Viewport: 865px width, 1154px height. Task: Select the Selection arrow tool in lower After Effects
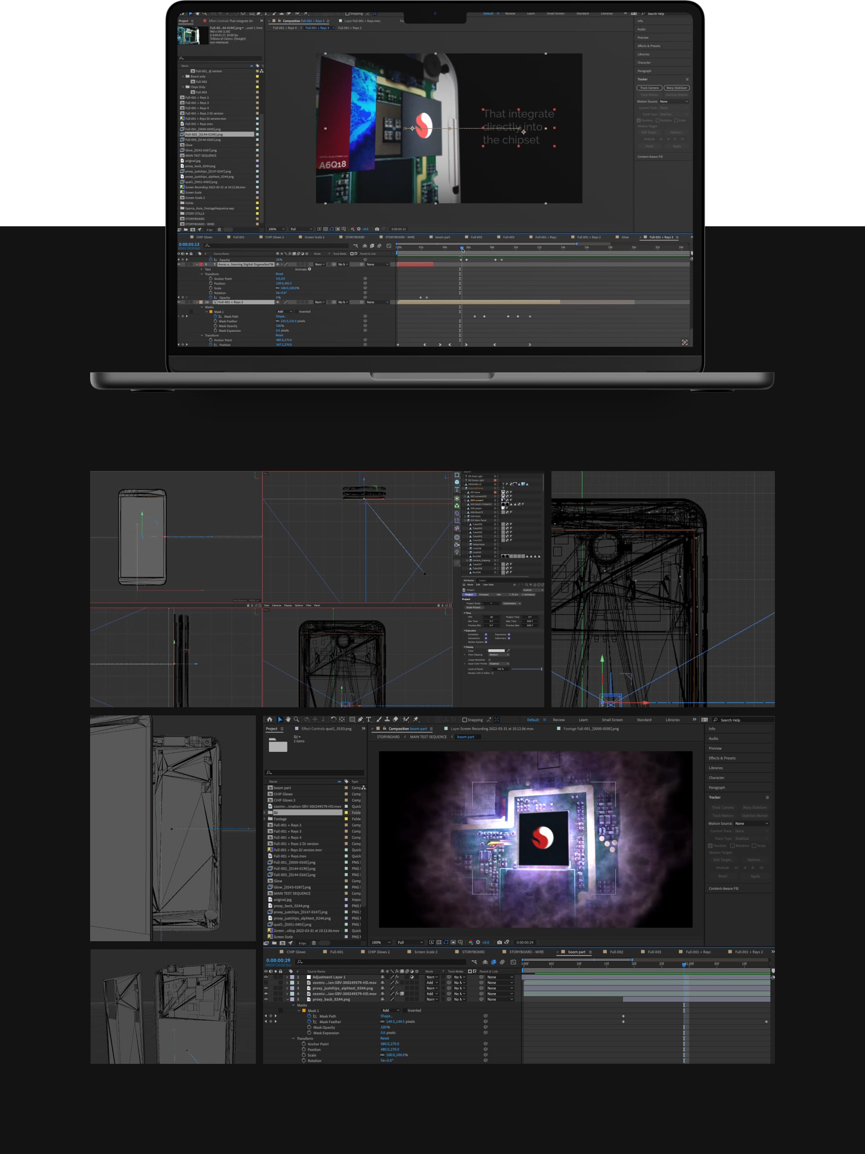click(x=281, y=719)
